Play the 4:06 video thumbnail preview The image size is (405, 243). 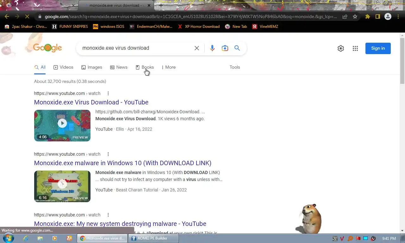pos(62,125)
